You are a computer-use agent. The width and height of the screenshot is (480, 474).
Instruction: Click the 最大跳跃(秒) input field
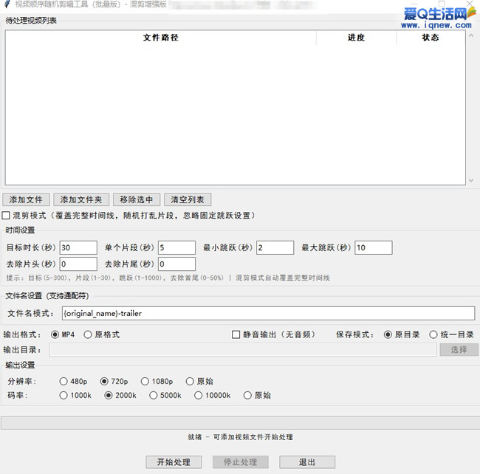click(x=374, y=247)
